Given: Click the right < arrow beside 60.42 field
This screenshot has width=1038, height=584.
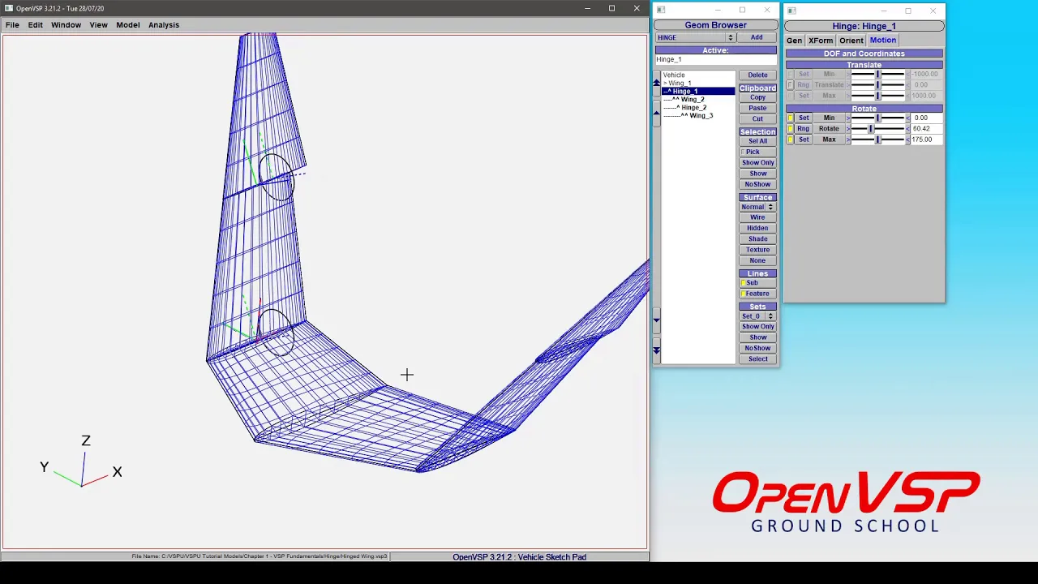Looking at the screenshot, I should pyautogui.click(x=907, y=129).
